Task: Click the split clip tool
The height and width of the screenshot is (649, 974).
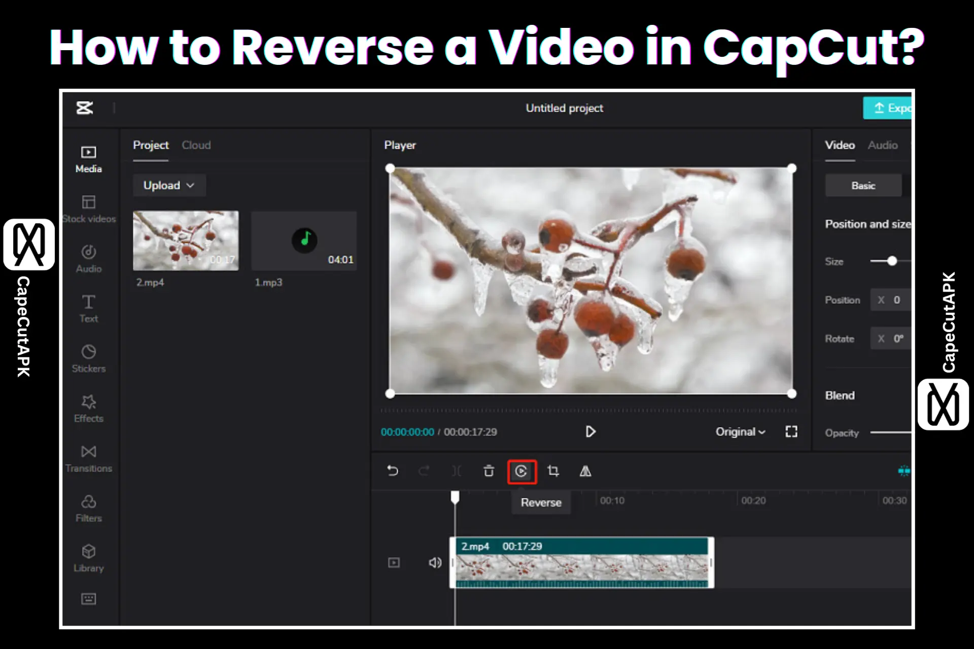Action: tap(457, 471)
